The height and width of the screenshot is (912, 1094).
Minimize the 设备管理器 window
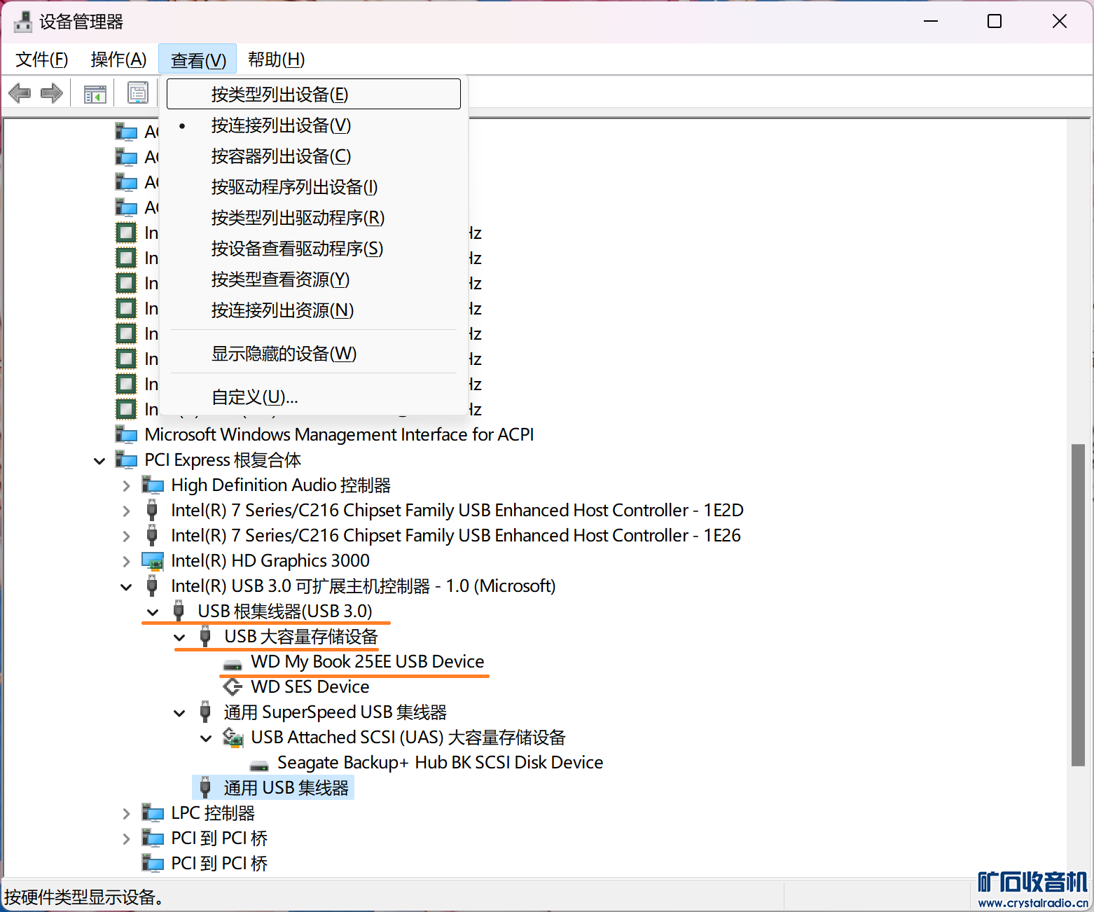coord(931,22)
